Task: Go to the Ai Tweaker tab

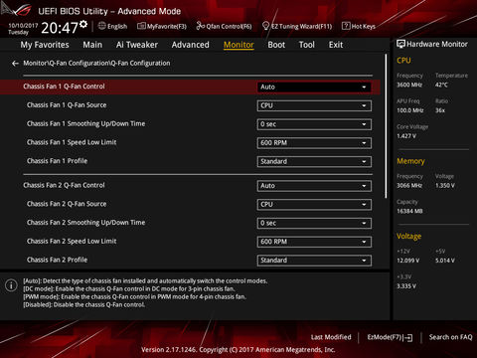Action: coord(137,45)
